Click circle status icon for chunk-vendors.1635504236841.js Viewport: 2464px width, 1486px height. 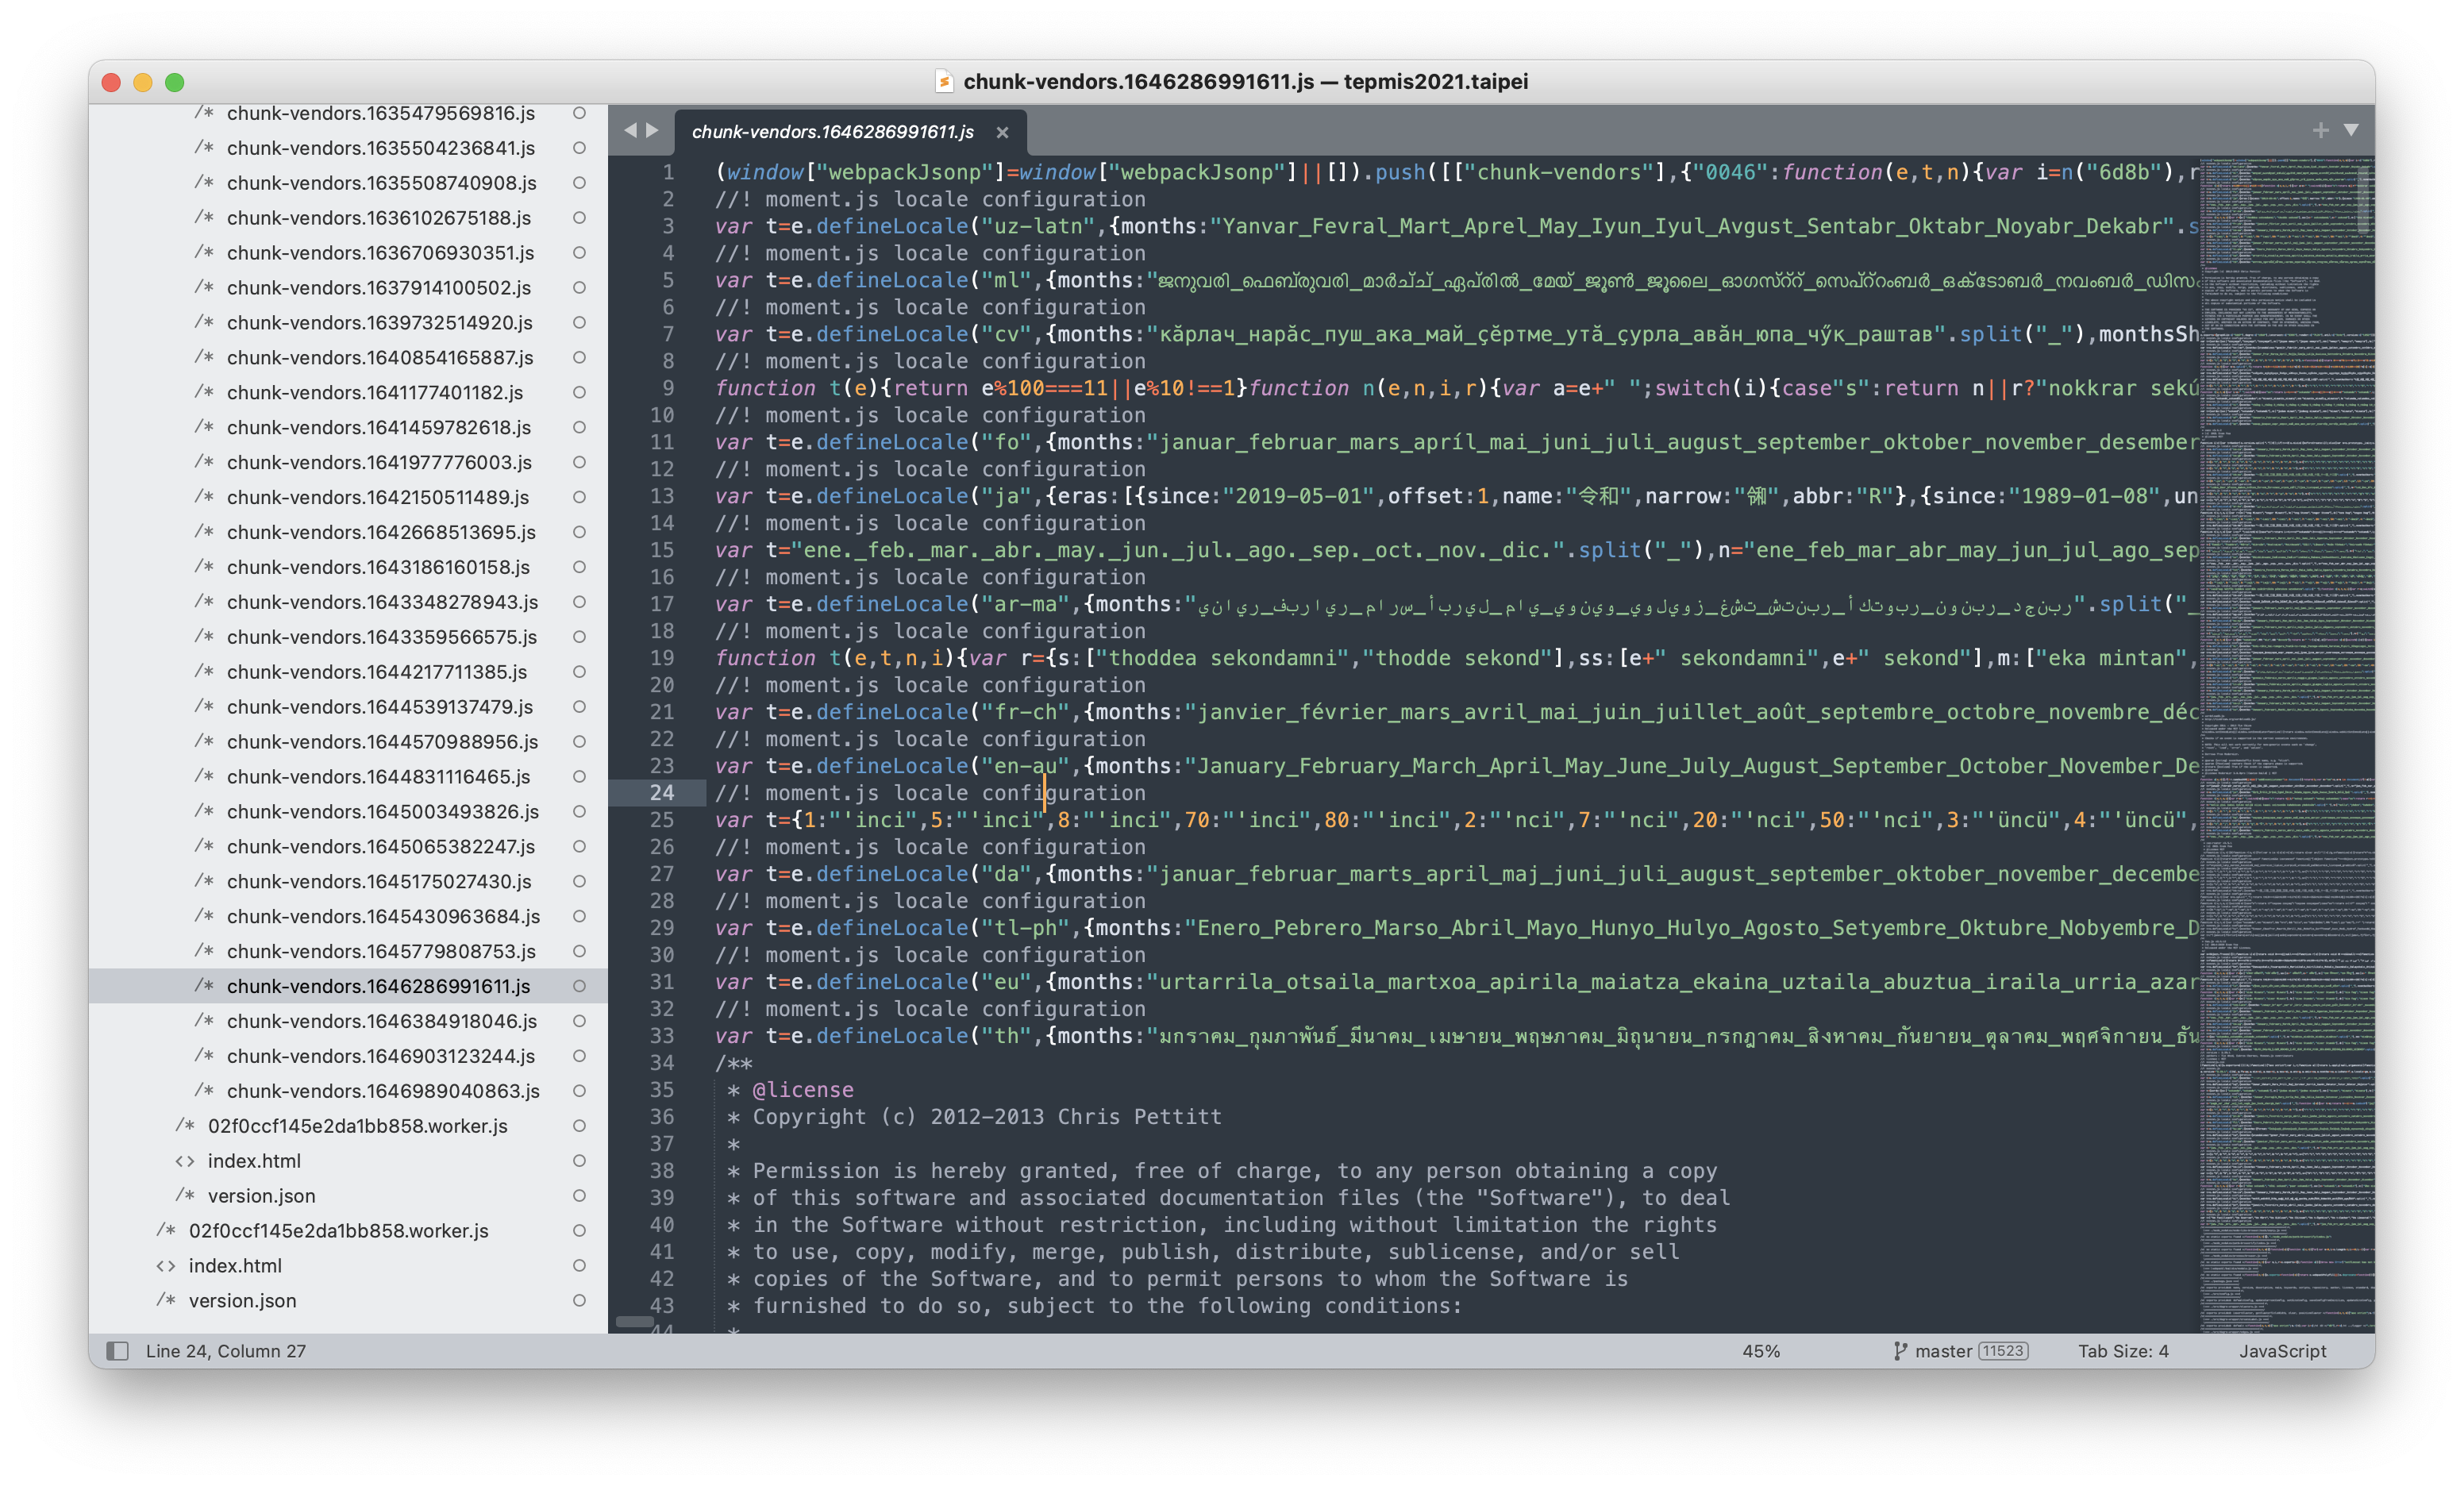point(579,148)
